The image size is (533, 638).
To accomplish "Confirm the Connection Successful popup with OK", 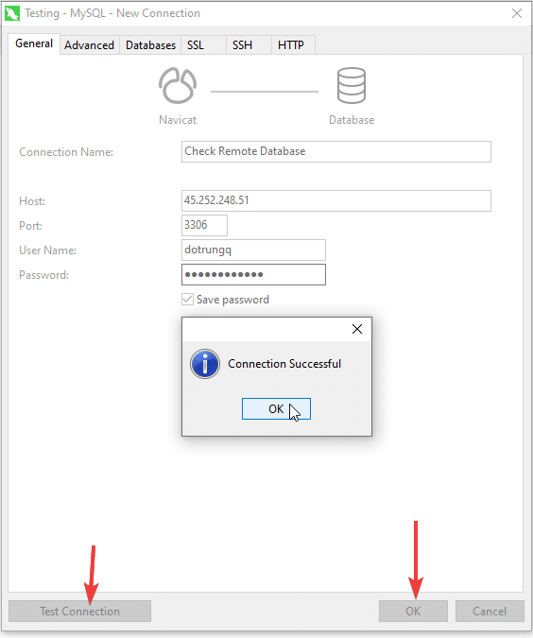I will tap(276, 408).
